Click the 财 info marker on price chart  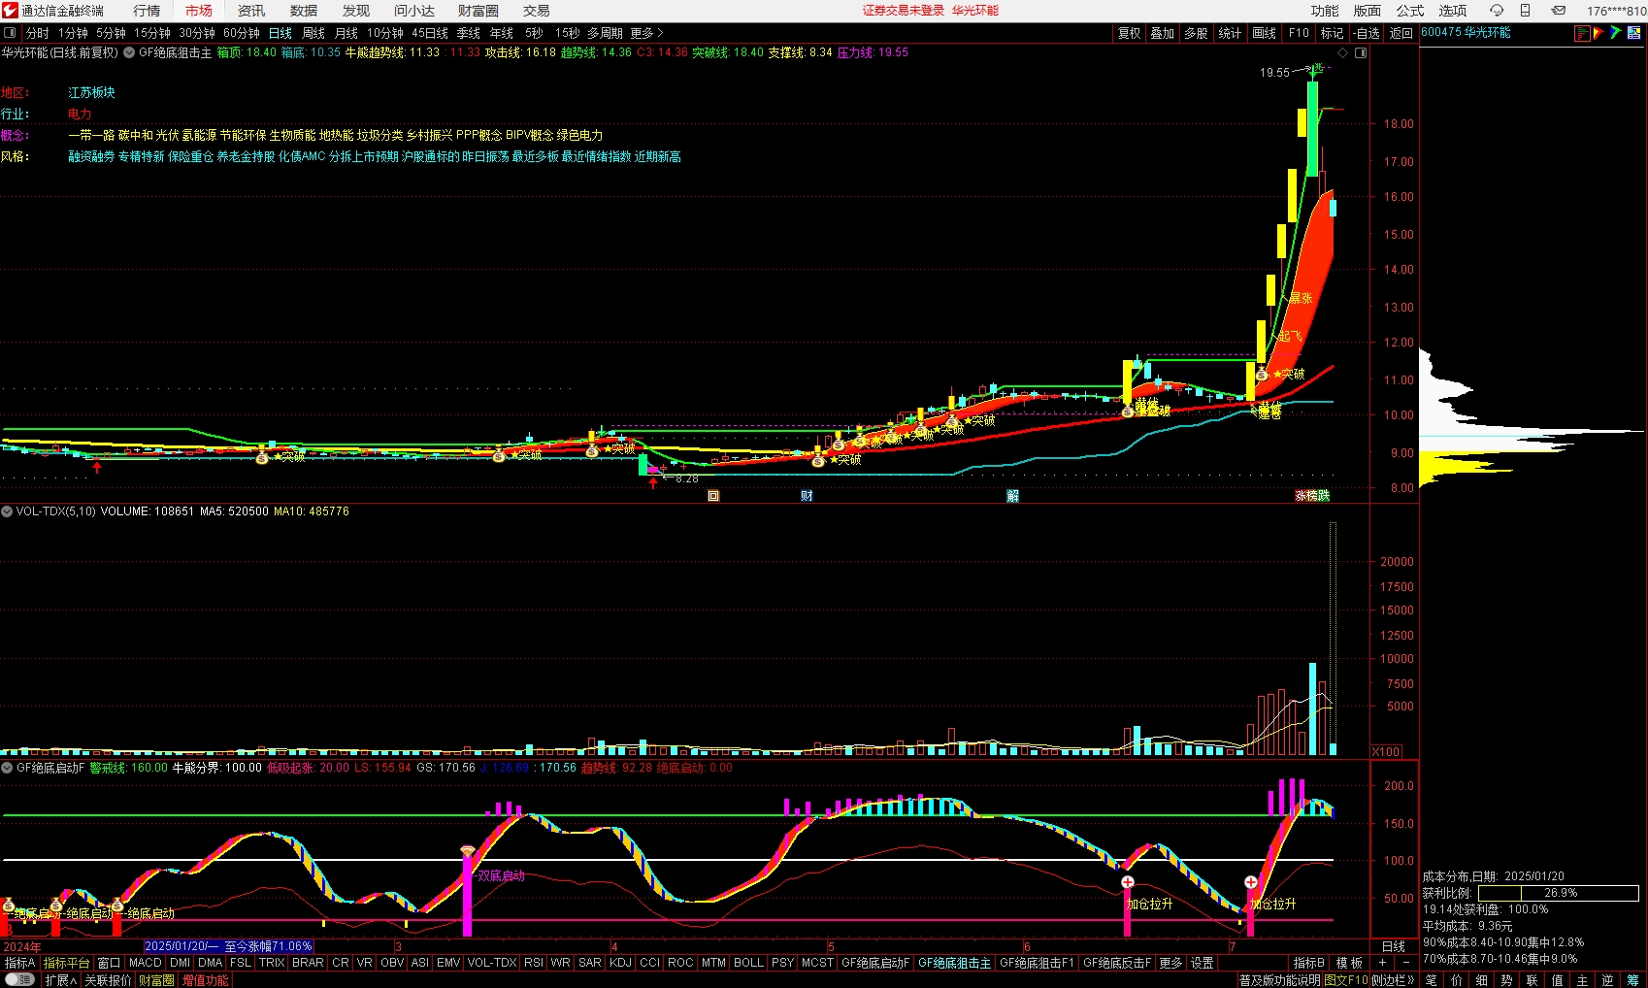[x=807, y=496]
